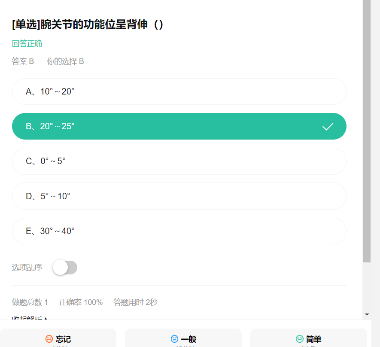Click the blue neutral face 一般 icon
The image size is (380, 347).
pyautogui.click(x=174, y=339)
